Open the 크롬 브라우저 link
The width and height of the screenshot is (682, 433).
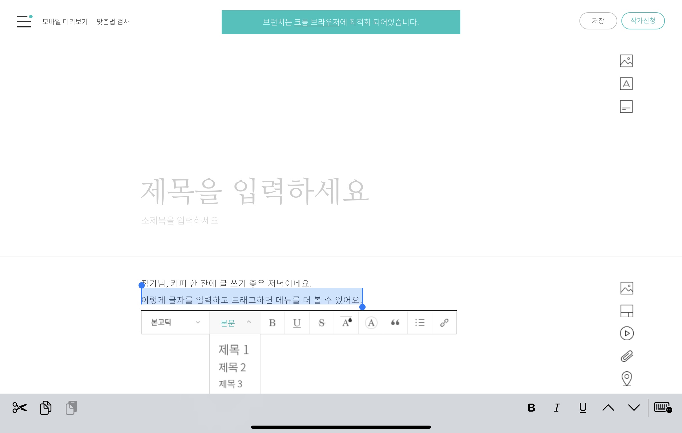tap(317, 22)
